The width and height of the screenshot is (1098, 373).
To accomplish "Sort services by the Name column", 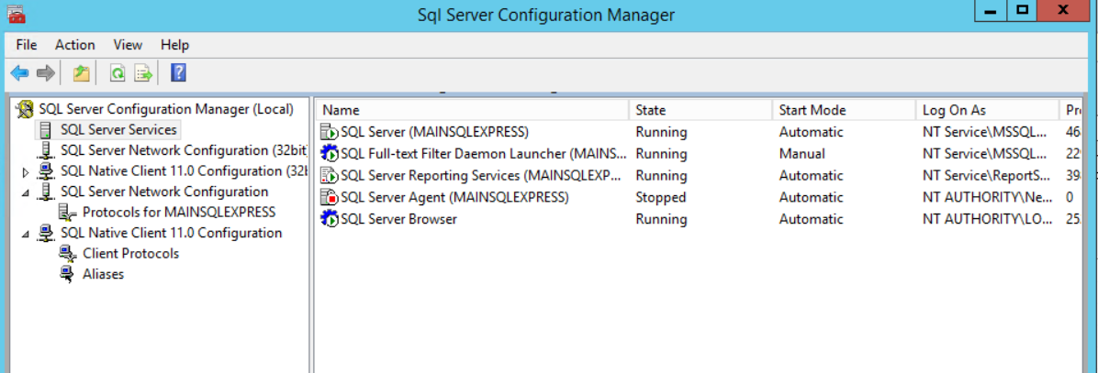I will [x=473, y=110].
